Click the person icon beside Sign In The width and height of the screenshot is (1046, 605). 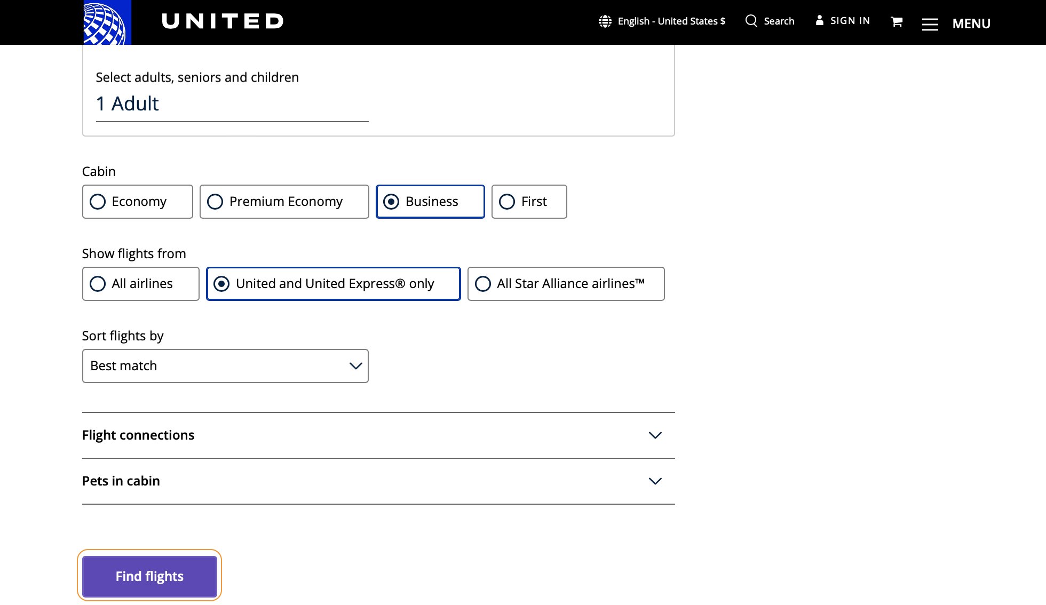click(x=820, y=20)
